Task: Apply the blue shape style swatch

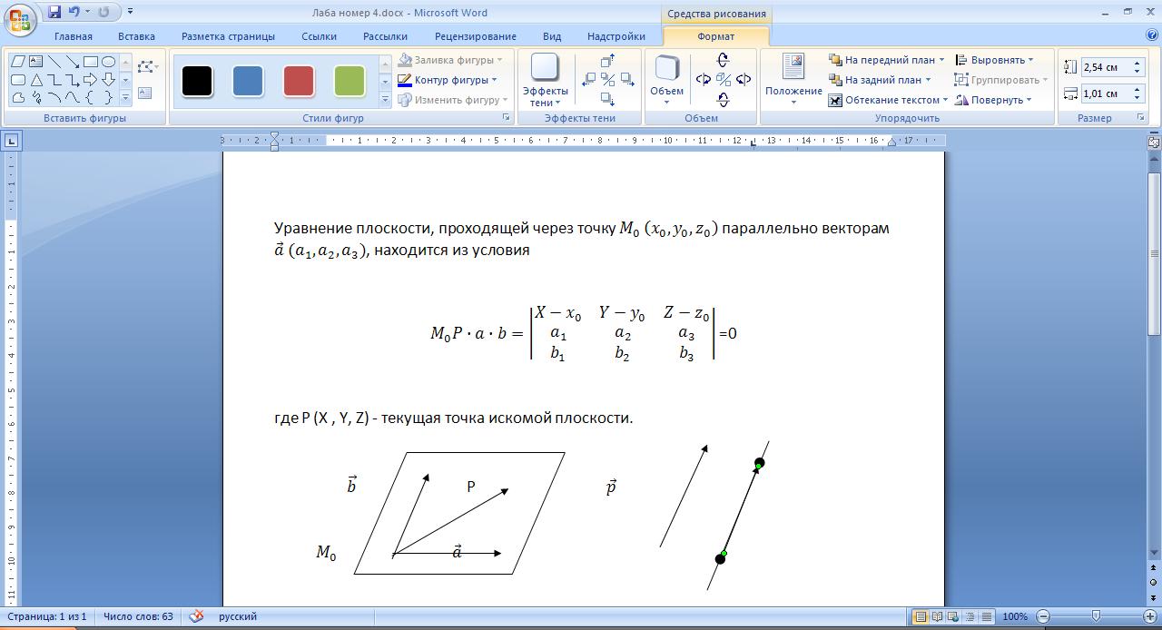Action: coord(248,81)
